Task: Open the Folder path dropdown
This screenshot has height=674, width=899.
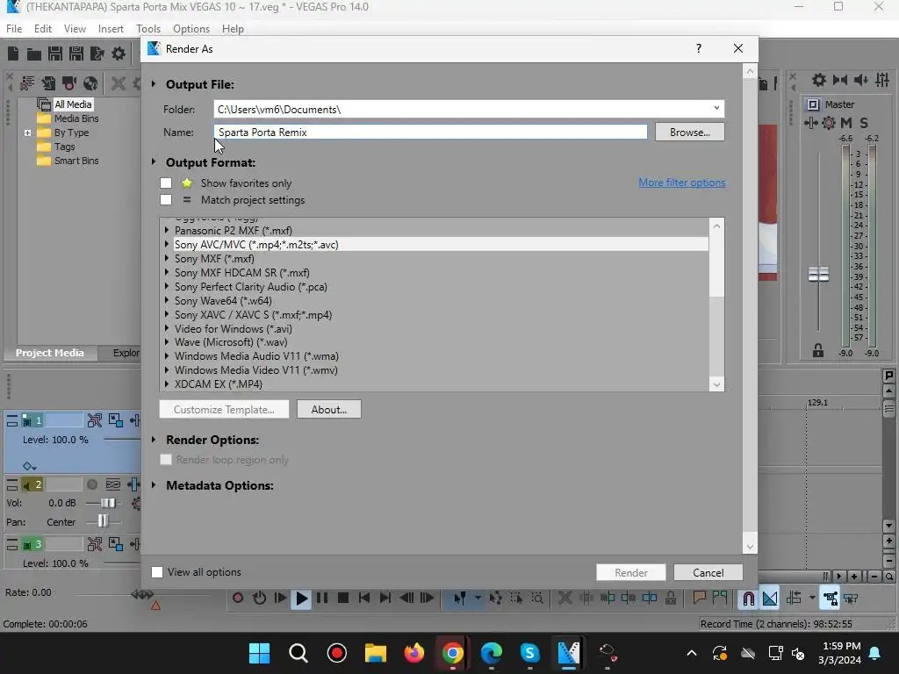Action: coord(716,108)
